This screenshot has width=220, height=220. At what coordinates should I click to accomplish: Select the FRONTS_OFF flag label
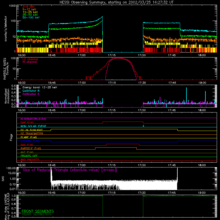click(x=29, y=156)
